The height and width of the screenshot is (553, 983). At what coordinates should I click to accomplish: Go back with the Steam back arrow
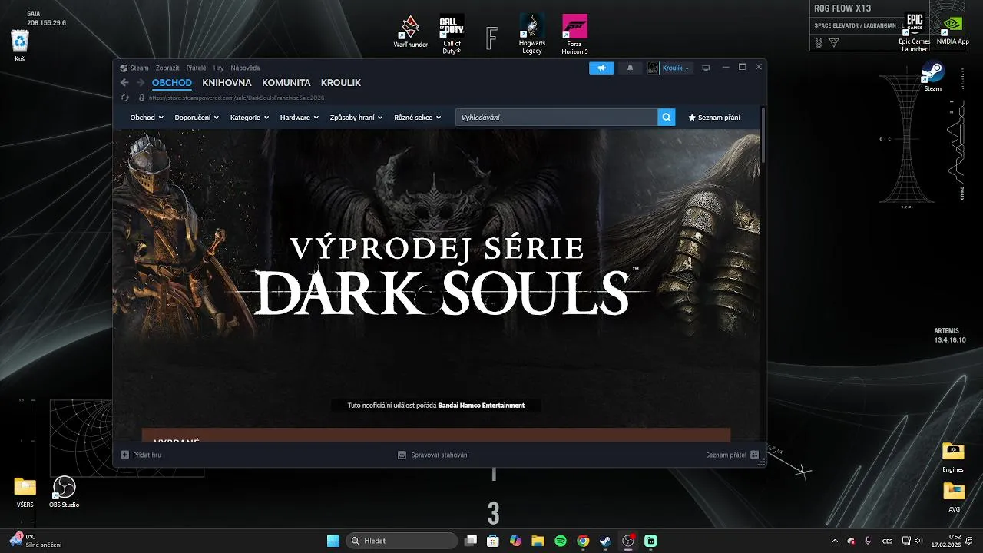[x=125, y=82]
